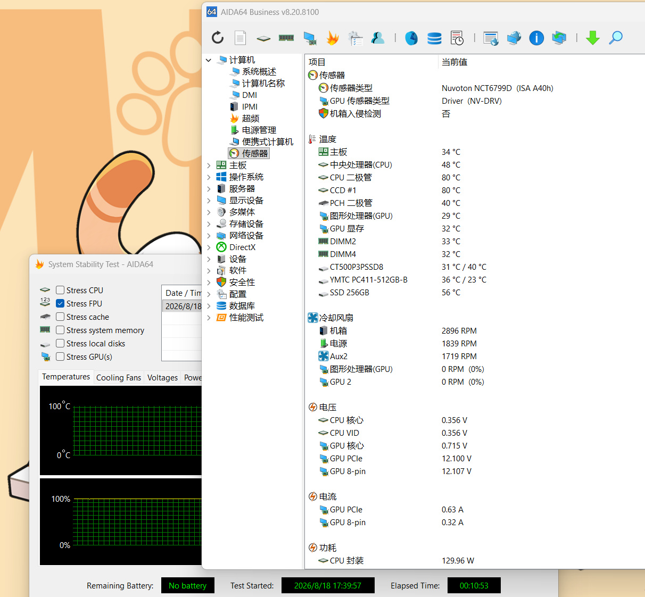Click the magnifier search icon
The width and height of the screenshot is (645, 597).
pyautogui.click(x=616, y=38)
